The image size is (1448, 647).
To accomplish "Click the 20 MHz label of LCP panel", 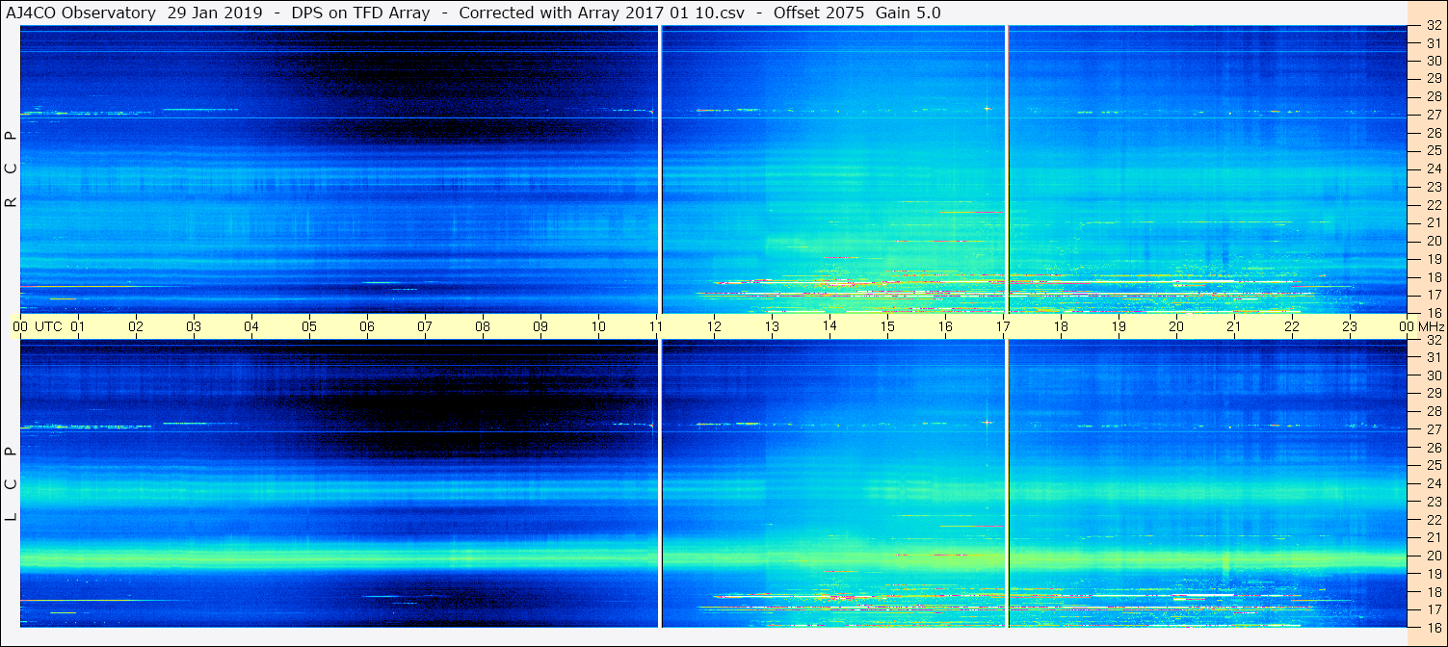I will click(x=1434, y=556).
